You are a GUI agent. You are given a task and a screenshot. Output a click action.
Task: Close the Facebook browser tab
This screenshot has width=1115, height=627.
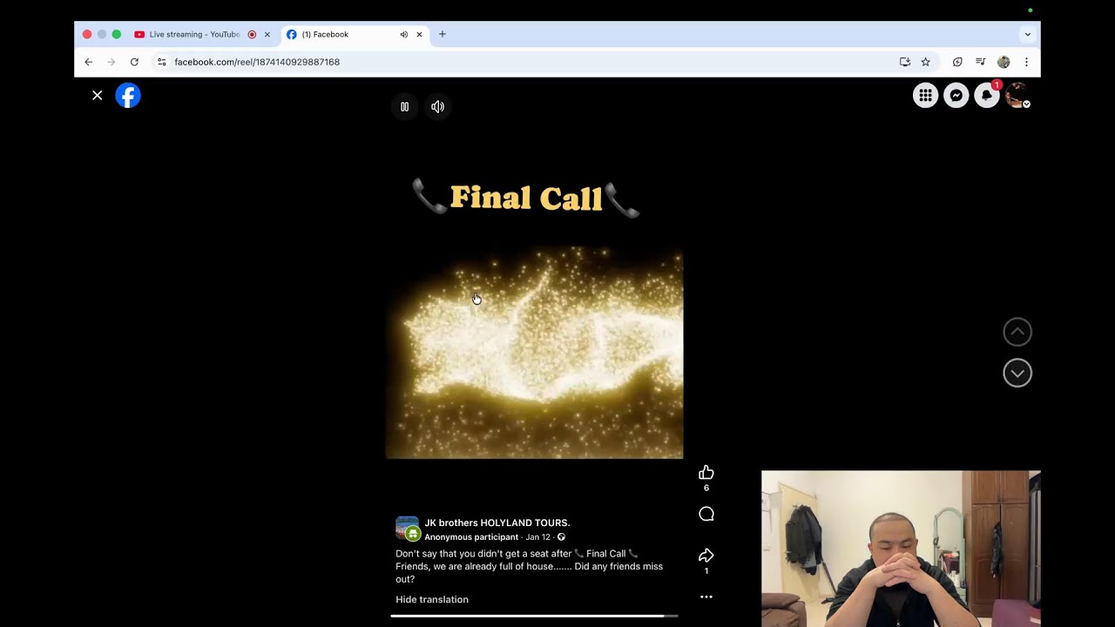419,35
